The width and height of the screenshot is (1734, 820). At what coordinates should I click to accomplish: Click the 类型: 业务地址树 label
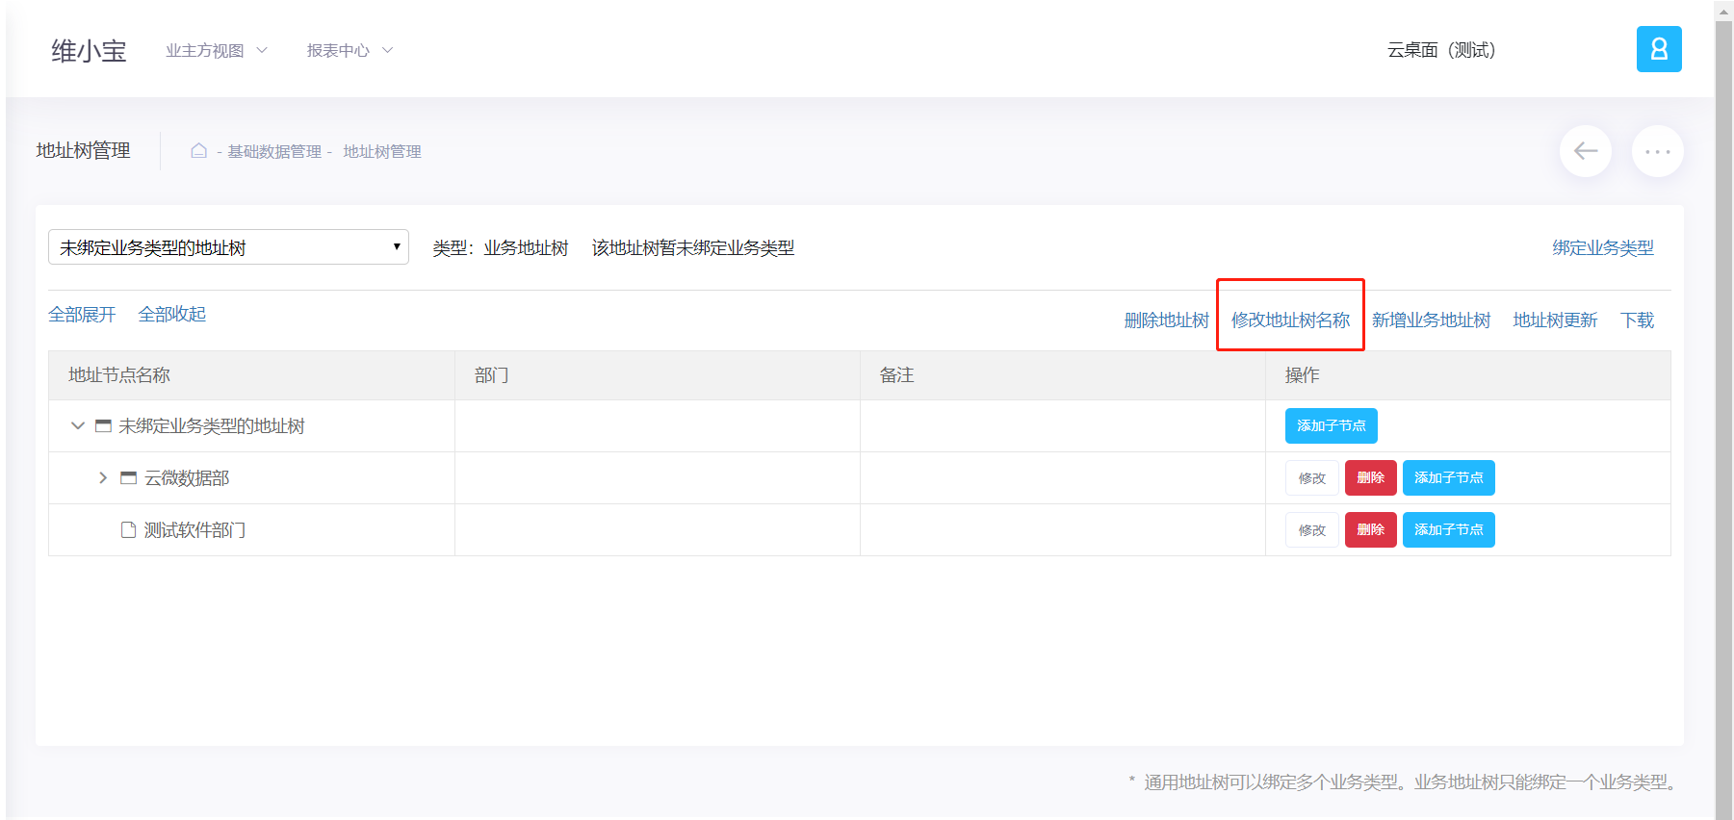(500, 247)
